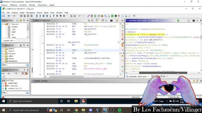Click the host Spotify taskbar icon

120,110
